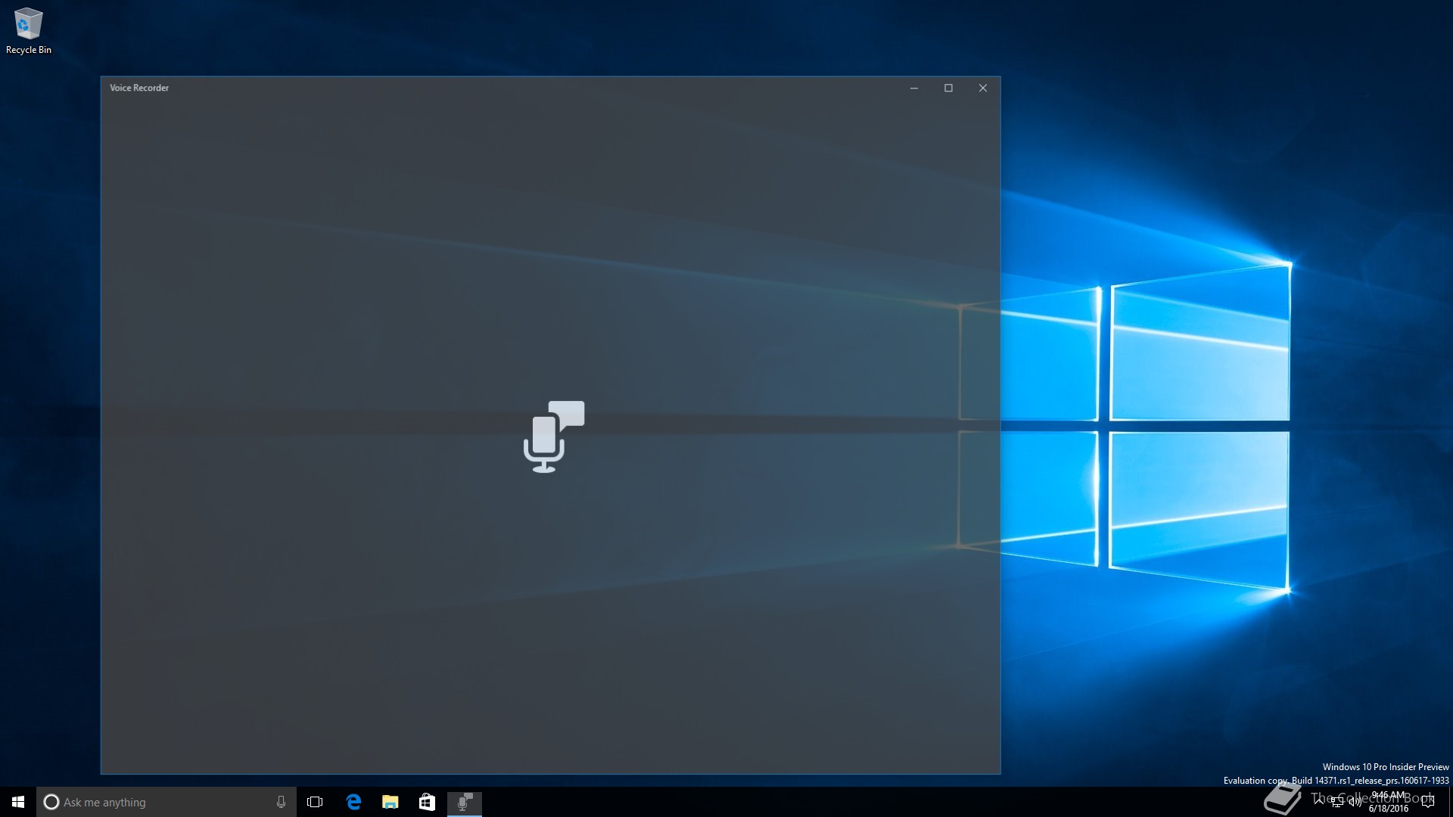Screen dimensions: 1453x817
Task: Launch Microsoft Edge from the taskbar
Action: pos(353,802)
